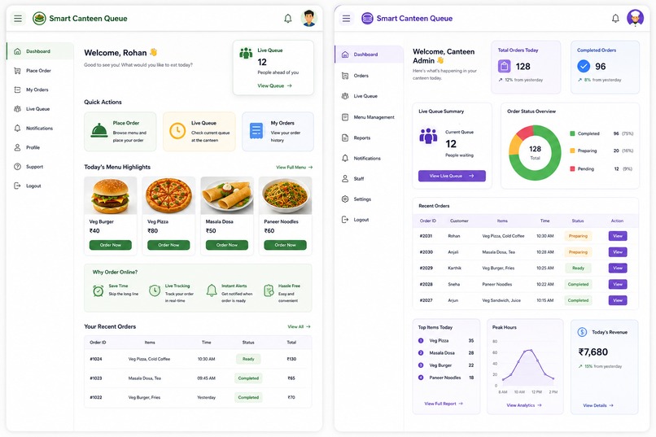Open Rohan's profile avatar in the student header
656x437 pixels.
308,19
